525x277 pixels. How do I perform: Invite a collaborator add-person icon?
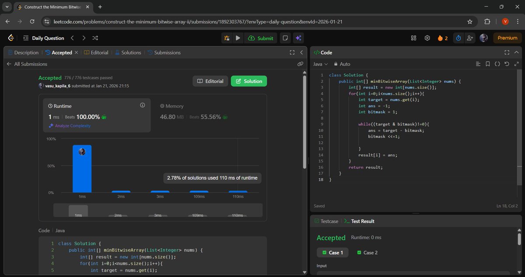[470, 38]
